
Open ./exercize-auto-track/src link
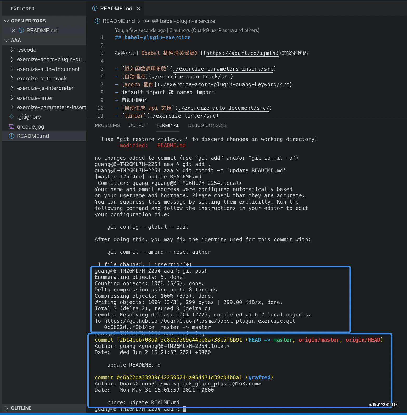click(191, 77)
